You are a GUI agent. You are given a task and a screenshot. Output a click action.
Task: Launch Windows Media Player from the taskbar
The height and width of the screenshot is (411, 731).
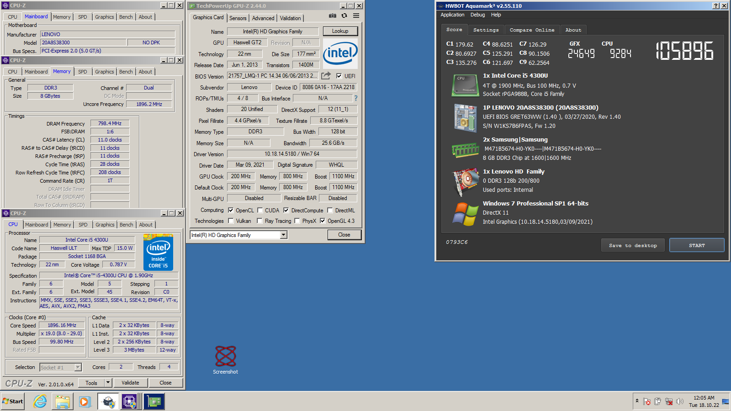click(85, 401)
